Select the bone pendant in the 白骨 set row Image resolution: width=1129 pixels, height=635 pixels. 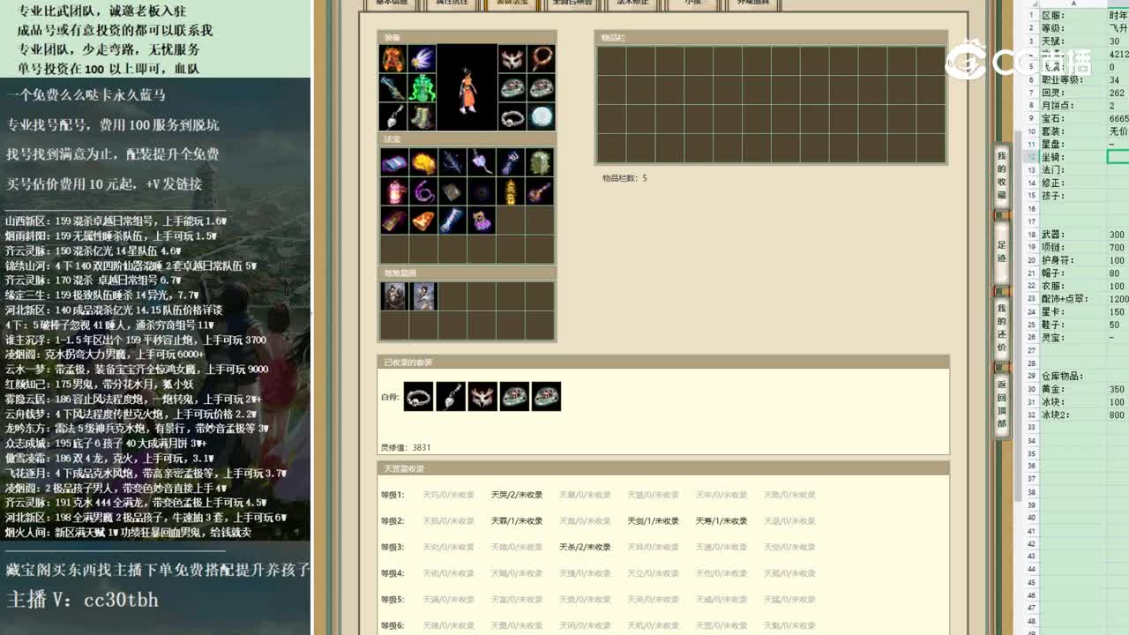pyautogui.click(x=451, y=397)
